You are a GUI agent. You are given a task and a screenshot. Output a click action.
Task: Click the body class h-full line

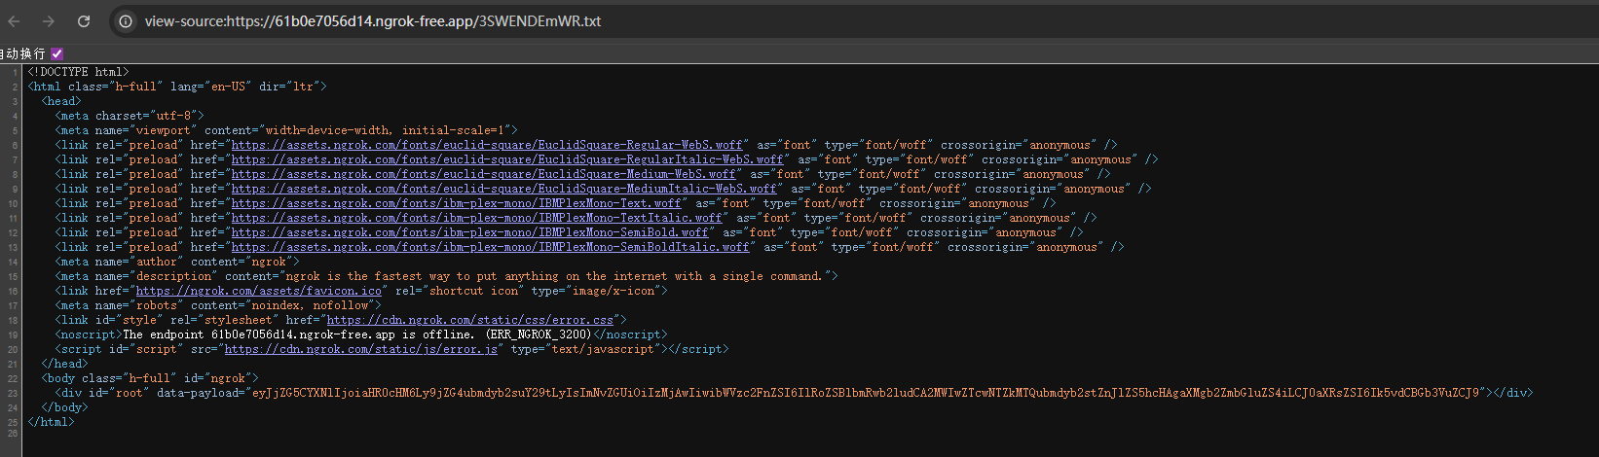[x=150, y=378]
